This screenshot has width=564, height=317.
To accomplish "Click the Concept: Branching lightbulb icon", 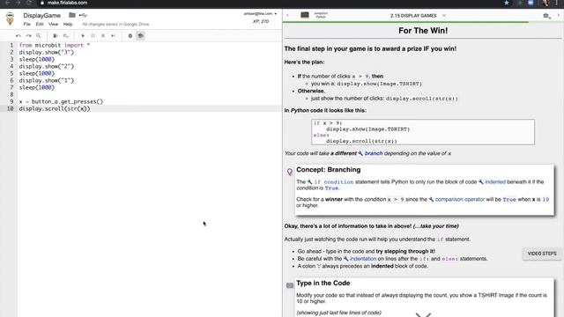I will 290,172.
